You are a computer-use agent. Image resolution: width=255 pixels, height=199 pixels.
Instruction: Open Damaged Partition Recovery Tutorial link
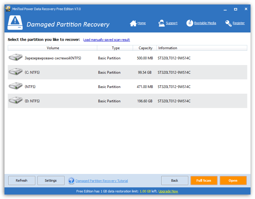point(101,181)
